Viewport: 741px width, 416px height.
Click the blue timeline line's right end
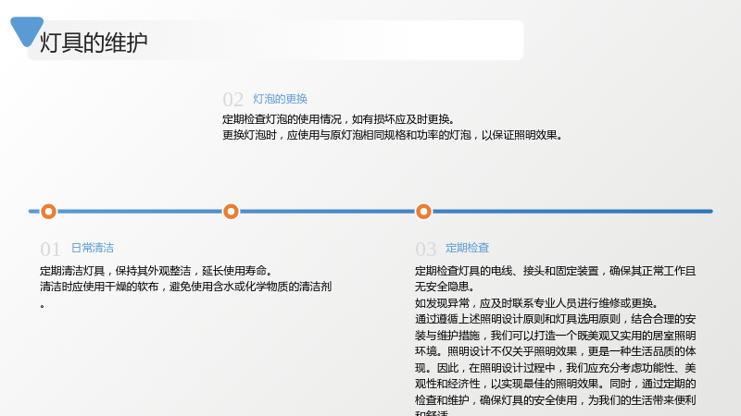coord(709,212)
